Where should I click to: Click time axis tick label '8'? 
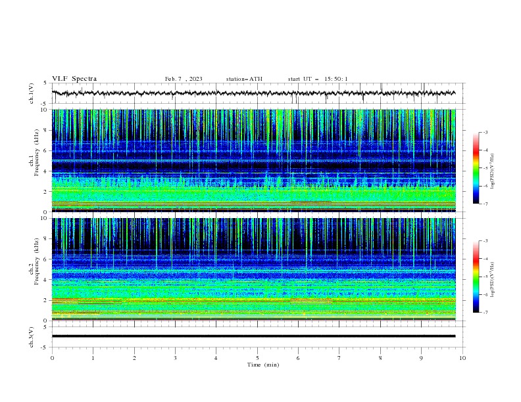click(x=380, y=358)
